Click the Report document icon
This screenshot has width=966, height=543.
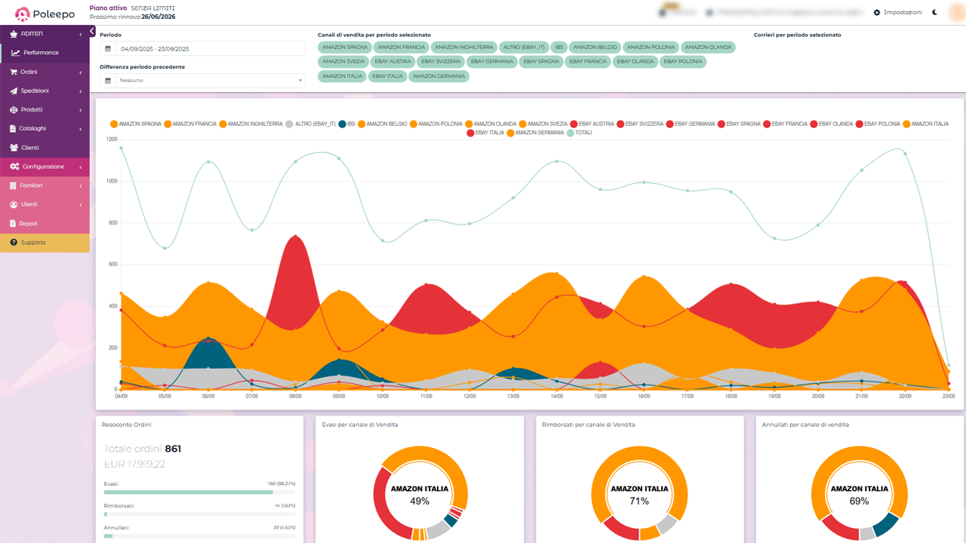[14, 223]
